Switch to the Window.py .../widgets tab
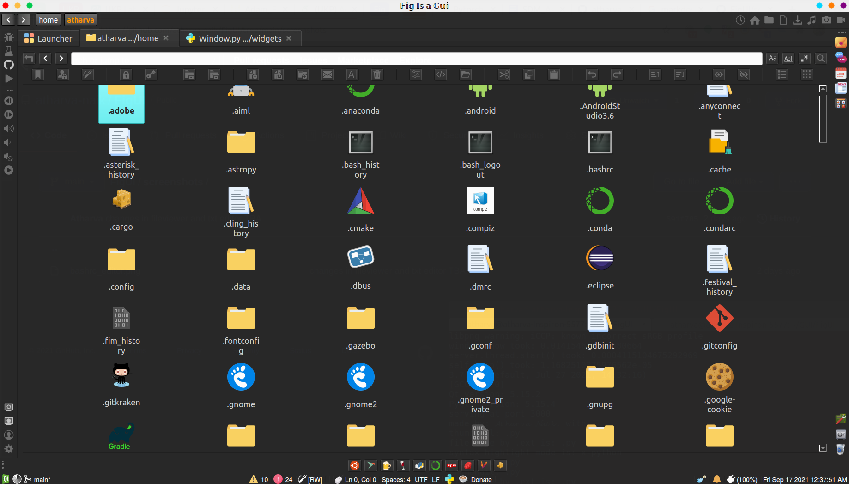The image size is (849, 484). [240, 38]
